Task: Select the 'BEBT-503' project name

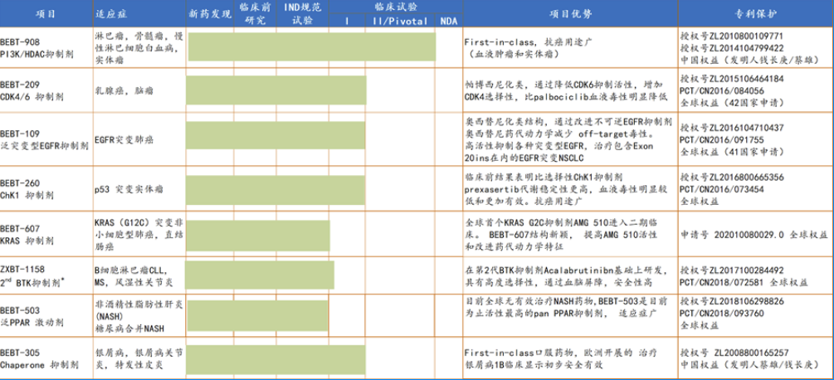Action: [x=20, y=310]
